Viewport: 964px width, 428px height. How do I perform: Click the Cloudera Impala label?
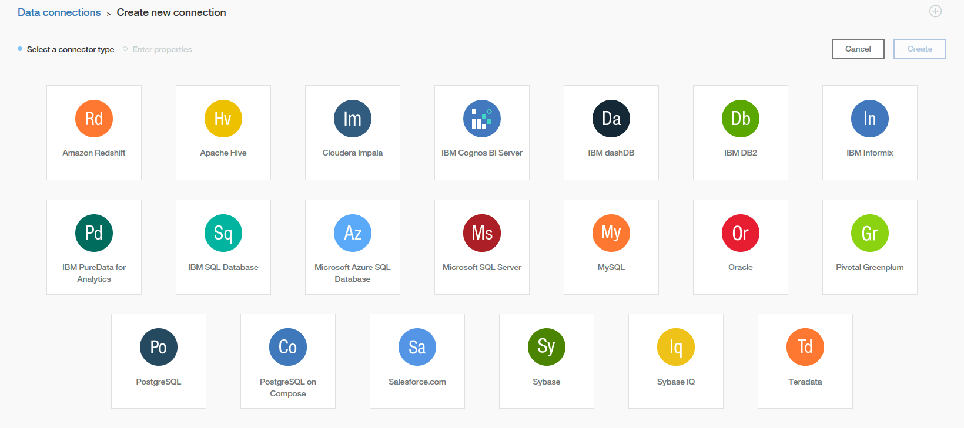coord(353,153)
